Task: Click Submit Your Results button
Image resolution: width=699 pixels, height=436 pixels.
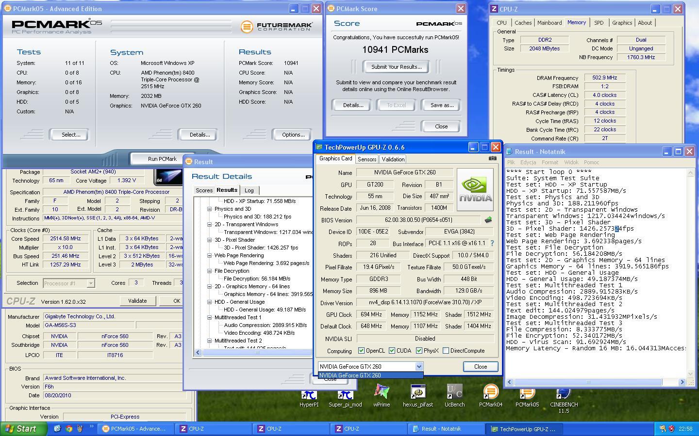Action: [397, 67]
